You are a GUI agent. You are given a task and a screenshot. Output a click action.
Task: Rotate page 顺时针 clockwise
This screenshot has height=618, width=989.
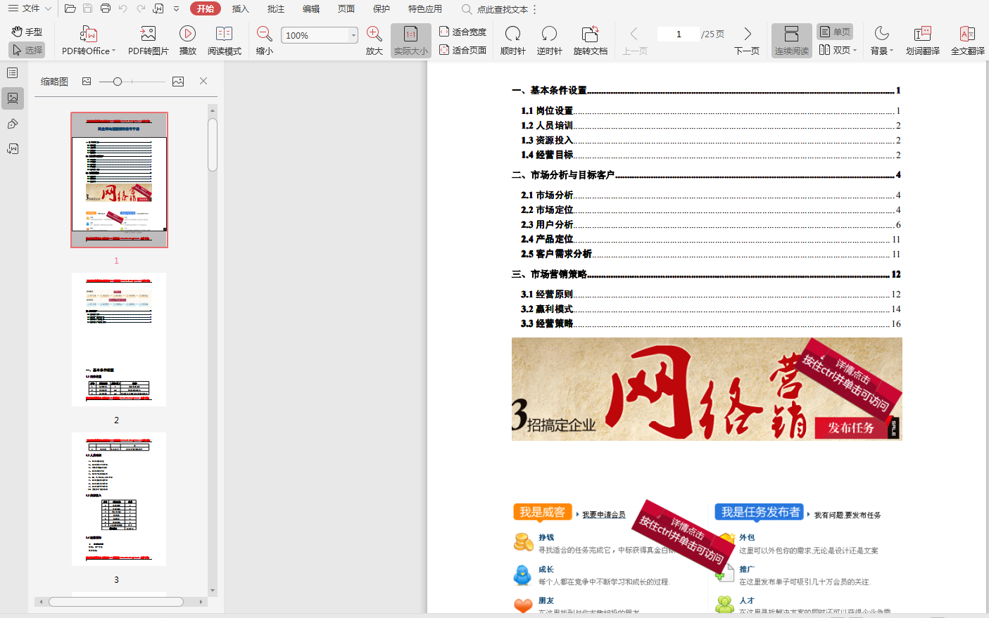[513, 41]
